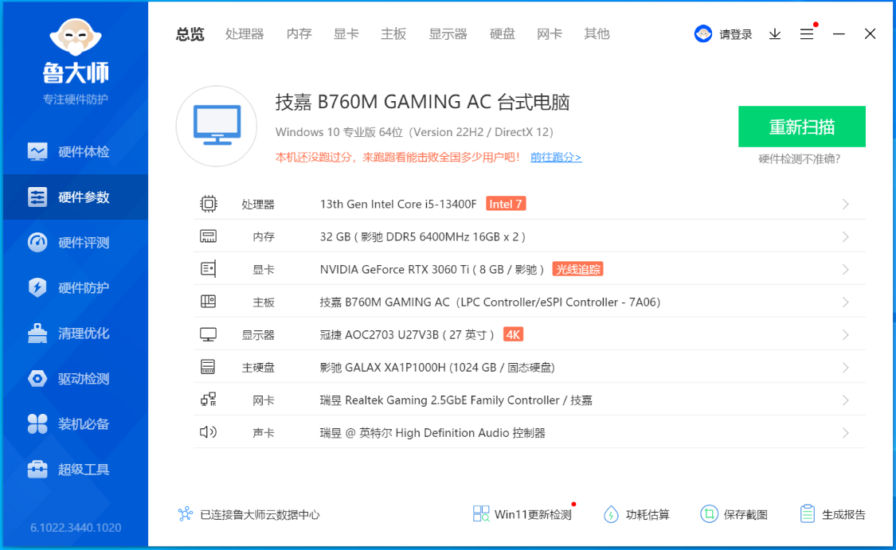896x550 pixels.
Task: Open 硬件体检 in sidebar
Action: click(x=76, y=151)
